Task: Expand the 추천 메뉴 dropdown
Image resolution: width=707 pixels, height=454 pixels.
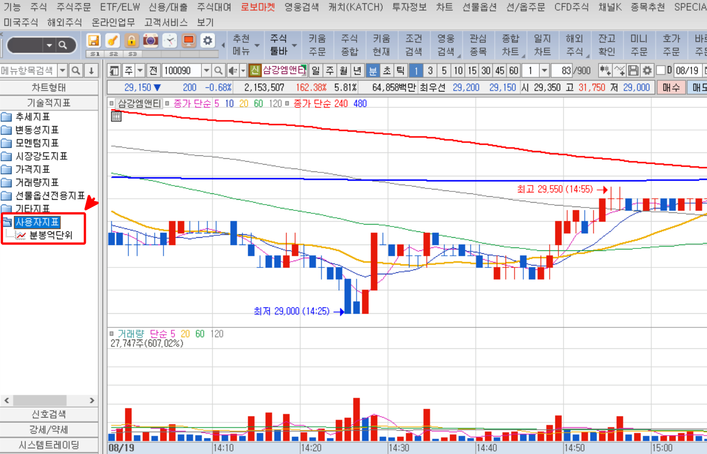Action: pos(257,45)
